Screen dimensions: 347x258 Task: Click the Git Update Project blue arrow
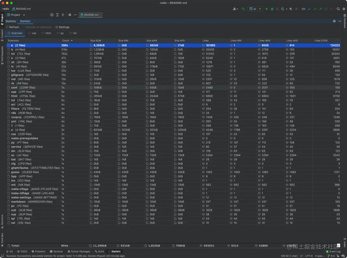coord(309,9)
